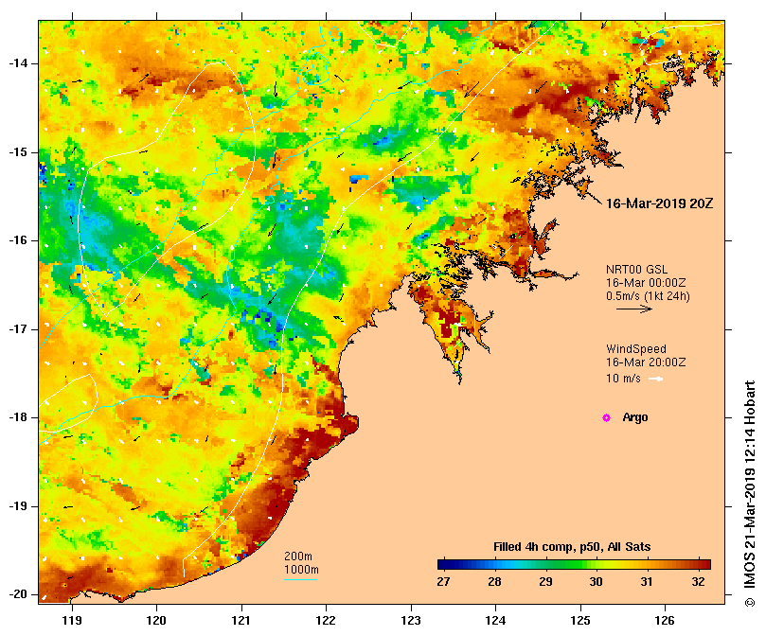Click the '0.5m/s (1kt 24h)' label
This screenshot has height=636, width=766.
click(648, 296)
